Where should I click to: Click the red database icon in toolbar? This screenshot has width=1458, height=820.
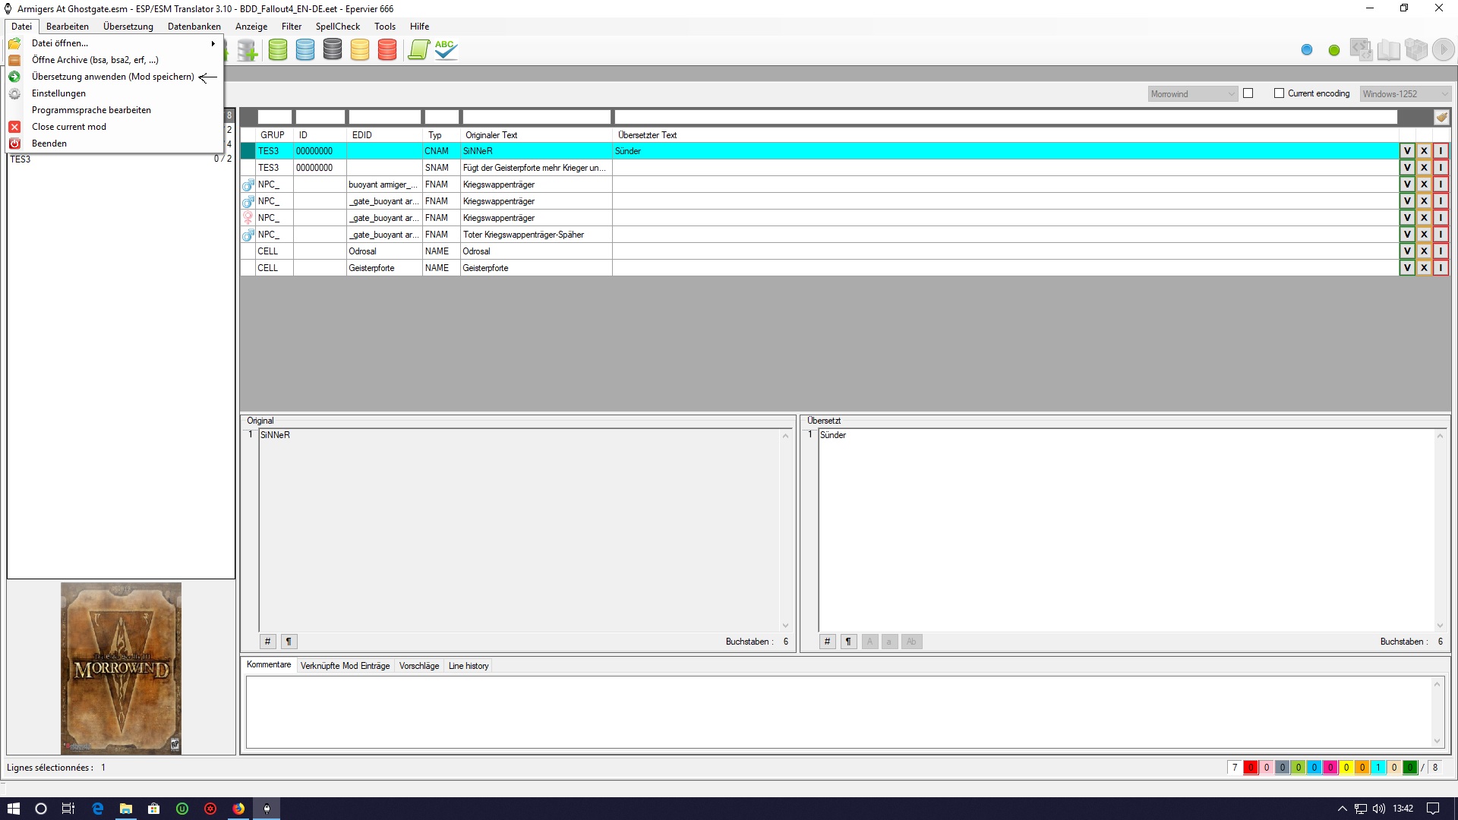(387, 50)
